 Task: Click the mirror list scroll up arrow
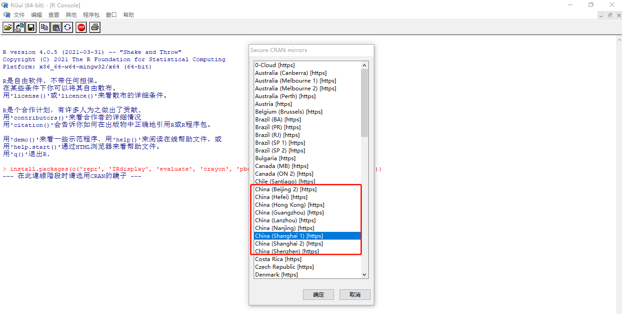tap(364, 65)
